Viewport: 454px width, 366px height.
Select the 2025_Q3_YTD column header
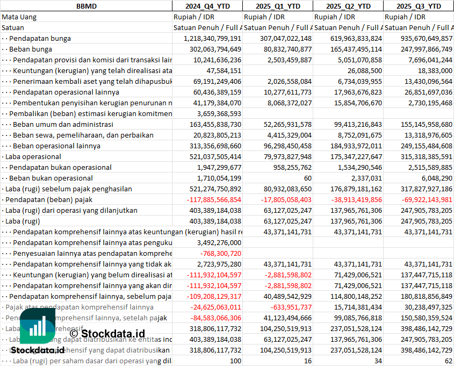coord(419,6)
